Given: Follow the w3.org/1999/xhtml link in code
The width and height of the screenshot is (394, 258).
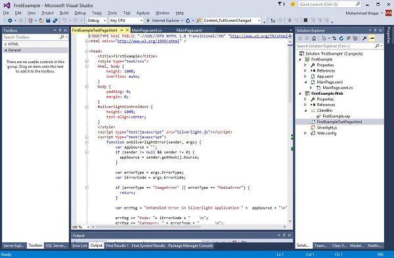Looking at the screenshot, I should click(148, 41).
